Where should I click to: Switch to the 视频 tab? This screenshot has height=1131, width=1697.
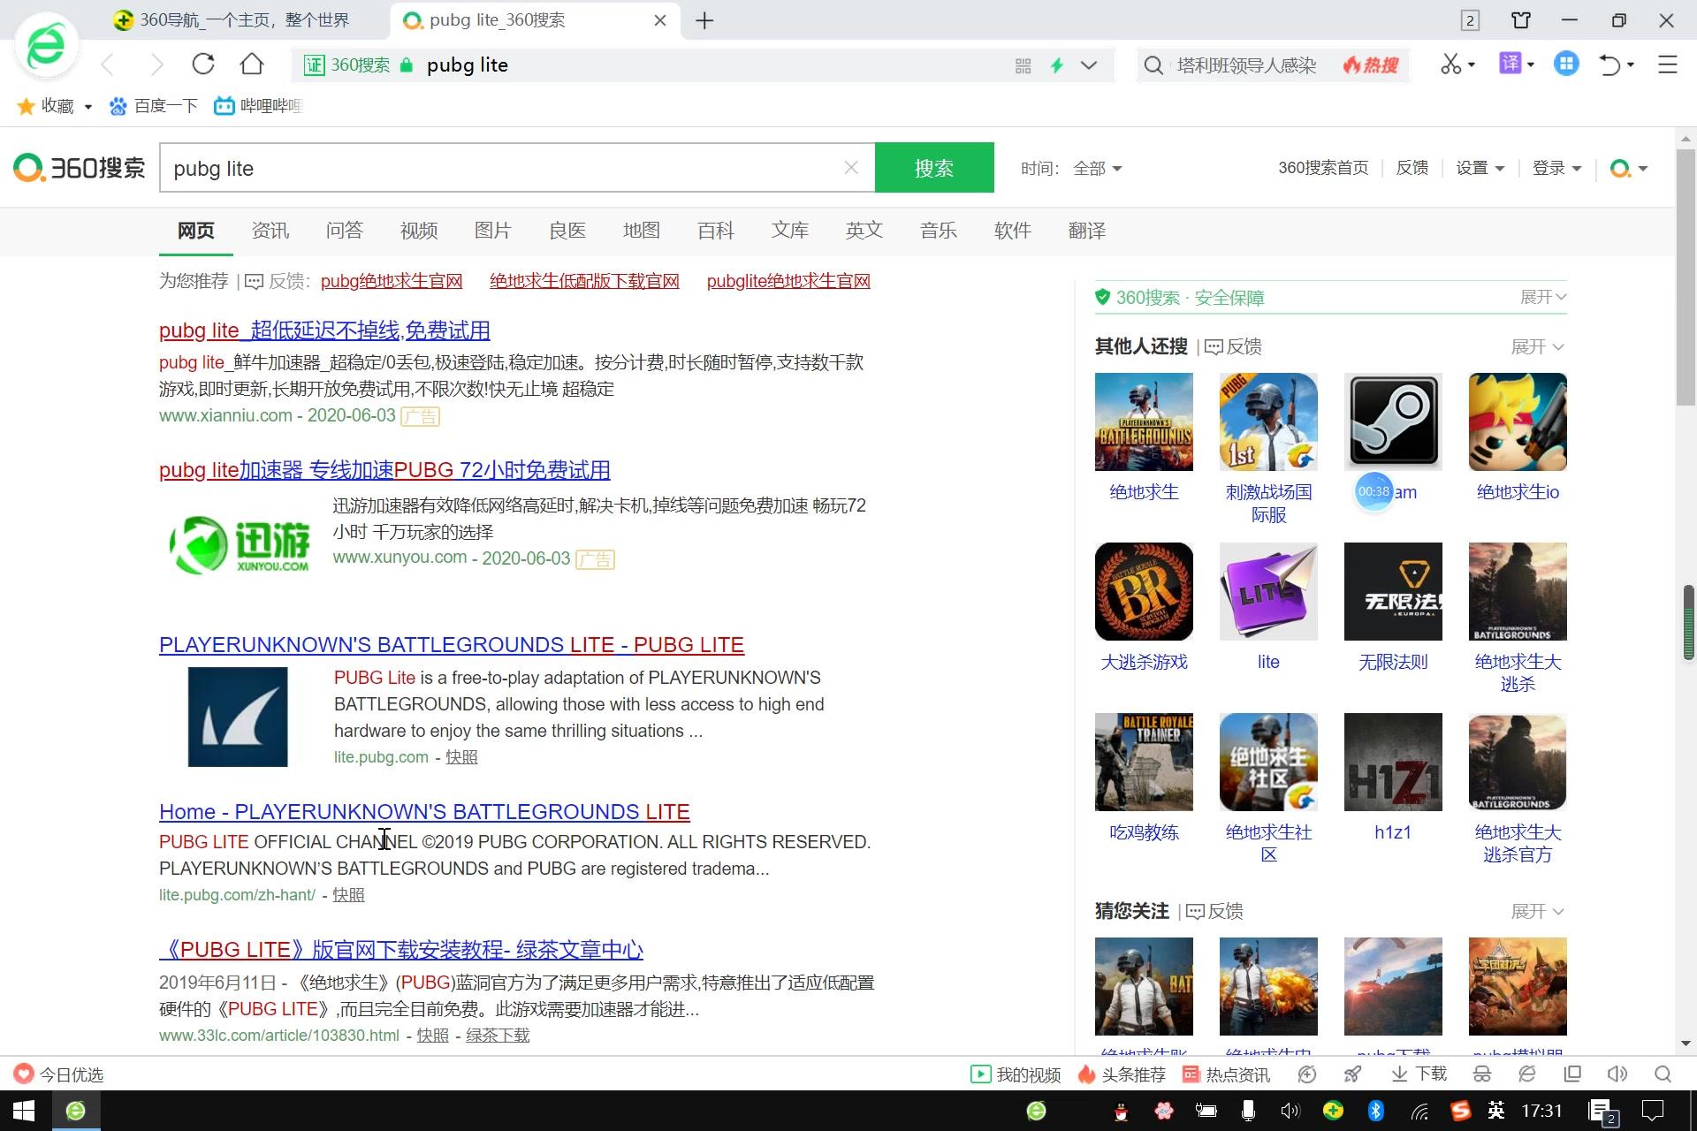tap(418, 231)
